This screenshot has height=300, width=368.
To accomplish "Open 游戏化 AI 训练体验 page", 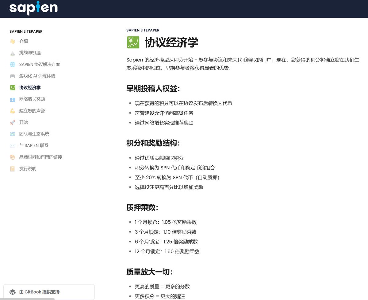I will 37,76.
